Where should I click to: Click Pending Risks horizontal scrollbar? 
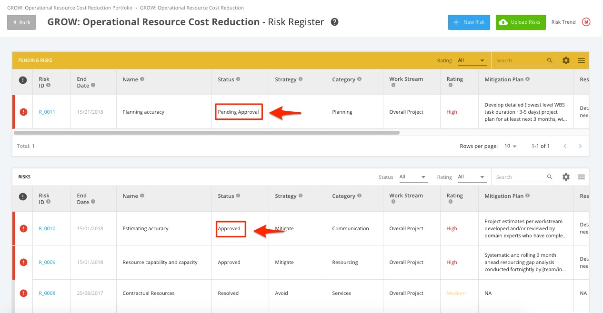(206, 133)
